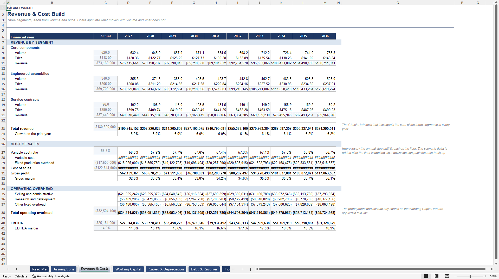Select EBITDA margin 14.0% cell
The width and height of the screenshot is (499, 279).
pyautogui.click(x=106, y=228)
